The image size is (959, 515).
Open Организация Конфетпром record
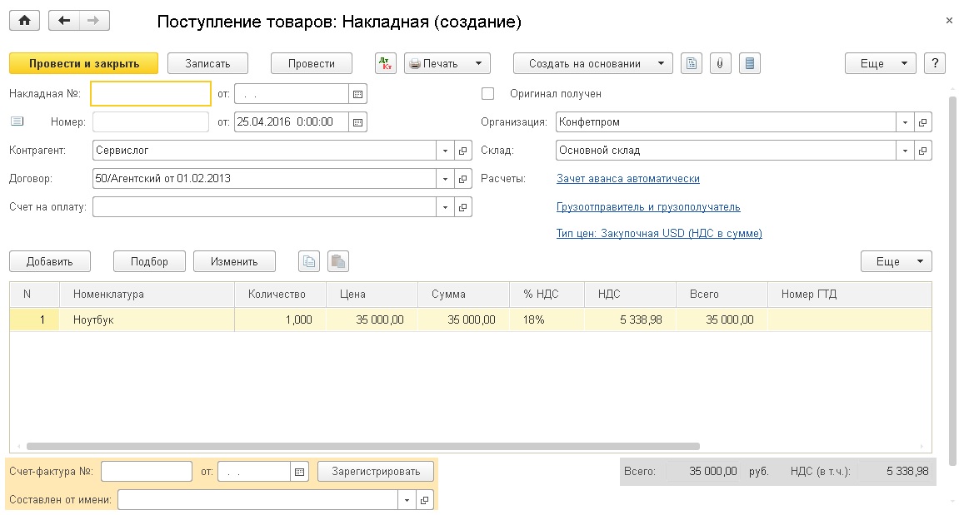pos(923,122)
